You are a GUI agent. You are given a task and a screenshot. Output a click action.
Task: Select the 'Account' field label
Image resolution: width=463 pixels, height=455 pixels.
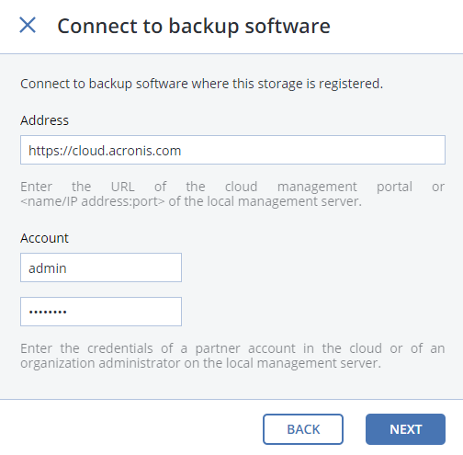coord(44,238)
